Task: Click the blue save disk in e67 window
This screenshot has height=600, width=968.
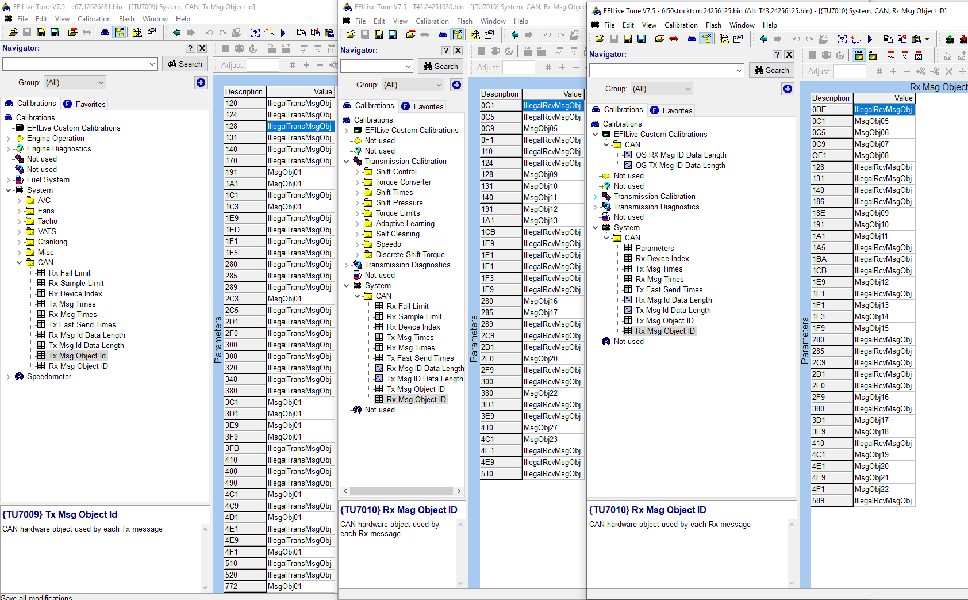Action: coord(55,33)
